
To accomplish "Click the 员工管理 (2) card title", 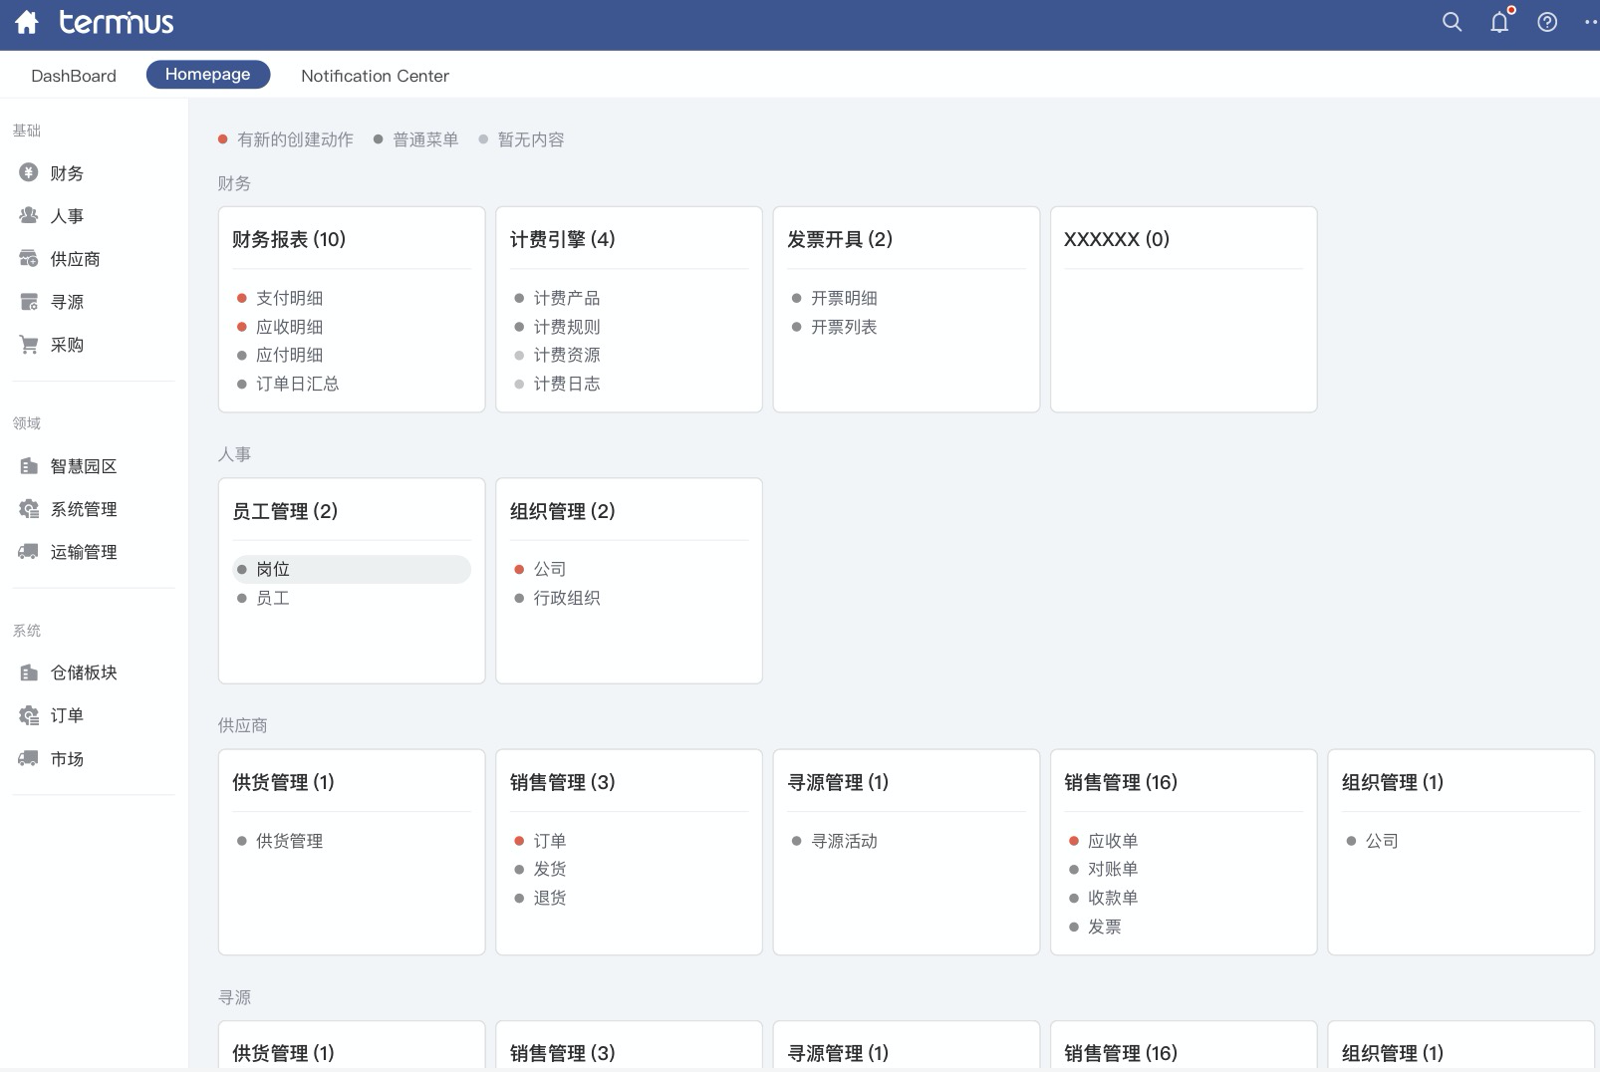I will pyautogui.click(x=285, y=511).
